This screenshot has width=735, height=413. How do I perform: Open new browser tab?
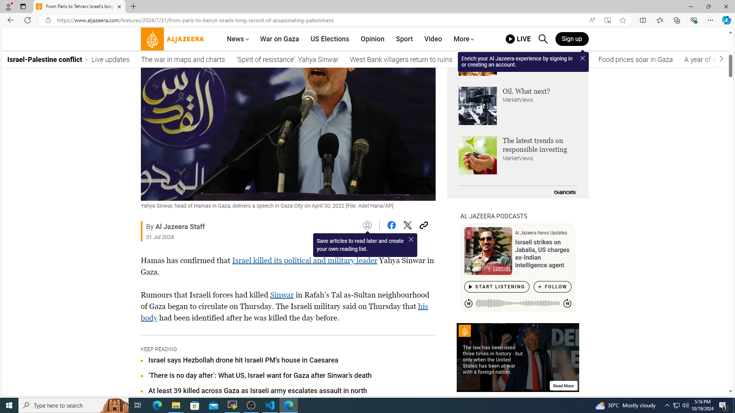pyautogui.click(x=133, y=7)
